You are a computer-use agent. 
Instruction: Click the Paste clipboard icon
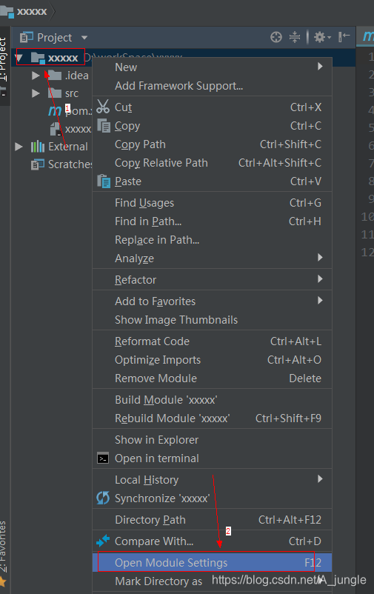104,181
